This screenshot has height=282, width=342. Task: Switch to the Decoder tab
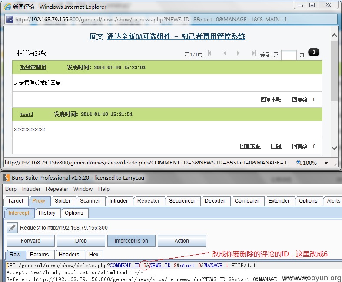[x=215, y=201]
